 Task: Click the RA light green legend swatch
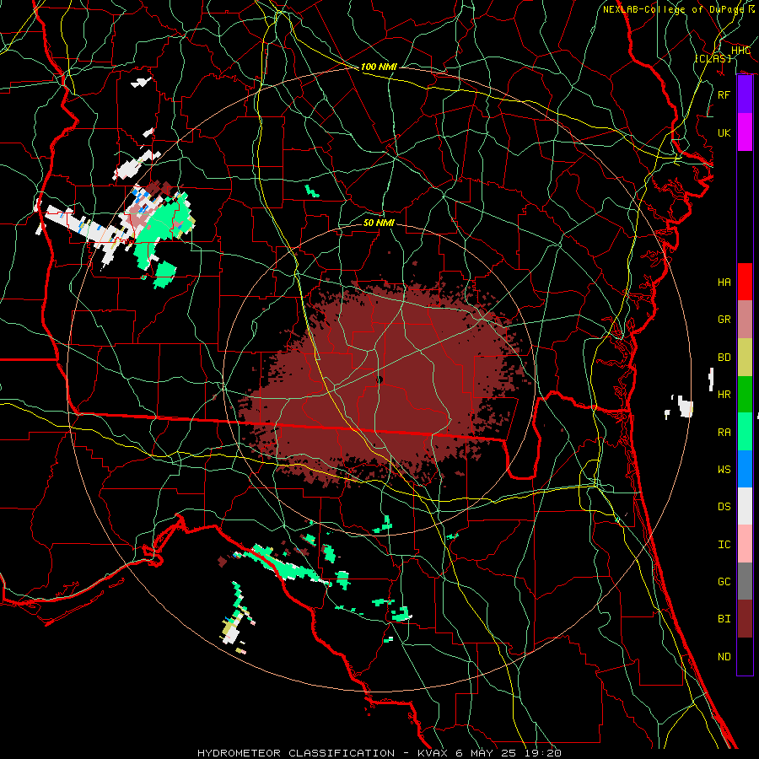pos(745,432)
